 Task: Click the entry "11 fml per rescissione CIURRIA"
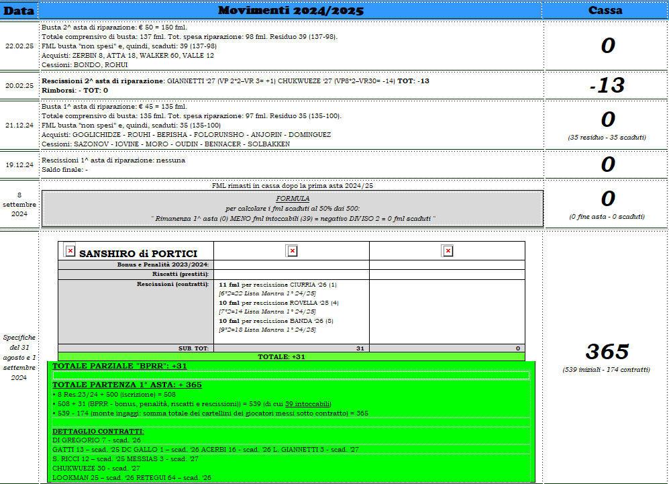278,285
